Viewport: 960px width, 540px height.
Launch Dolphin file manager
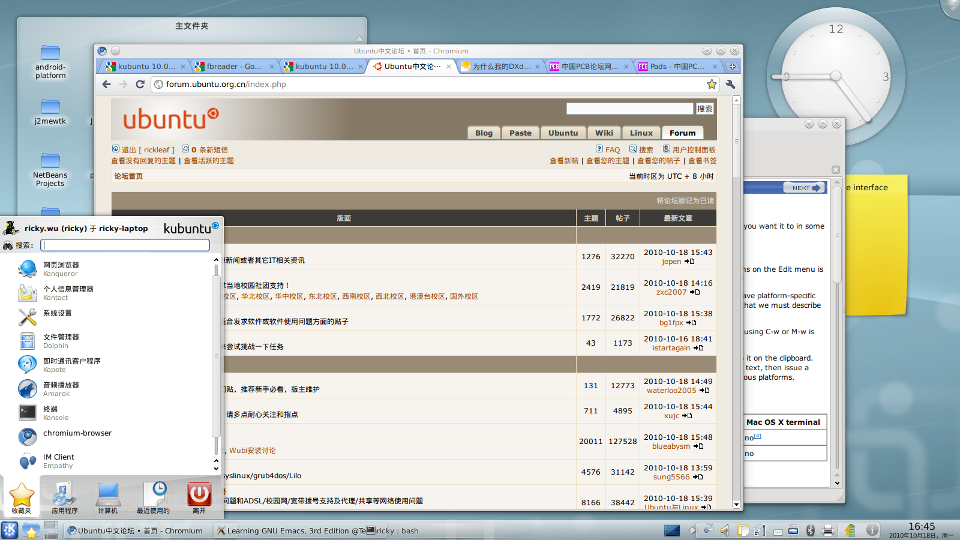pos(27,341)
